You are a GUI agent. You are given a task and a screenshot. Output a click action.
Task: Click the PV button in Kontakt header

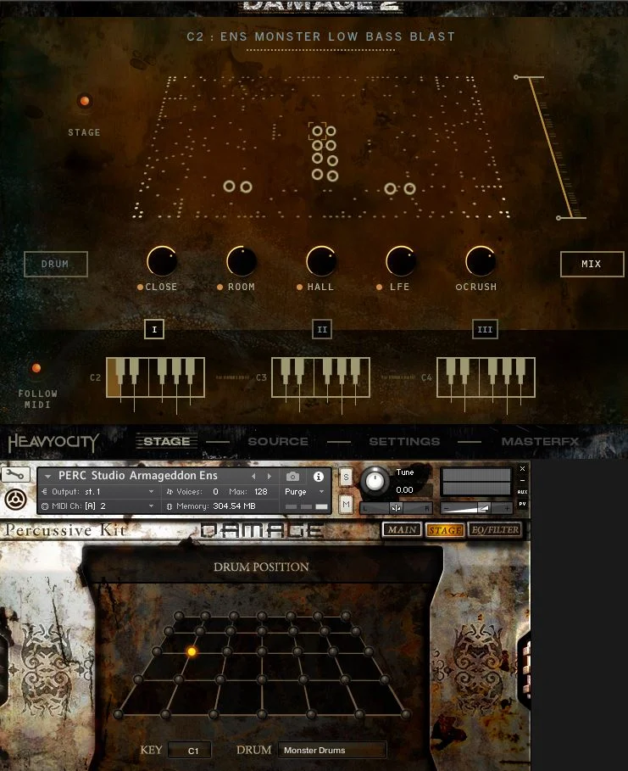tap(522, 504)
